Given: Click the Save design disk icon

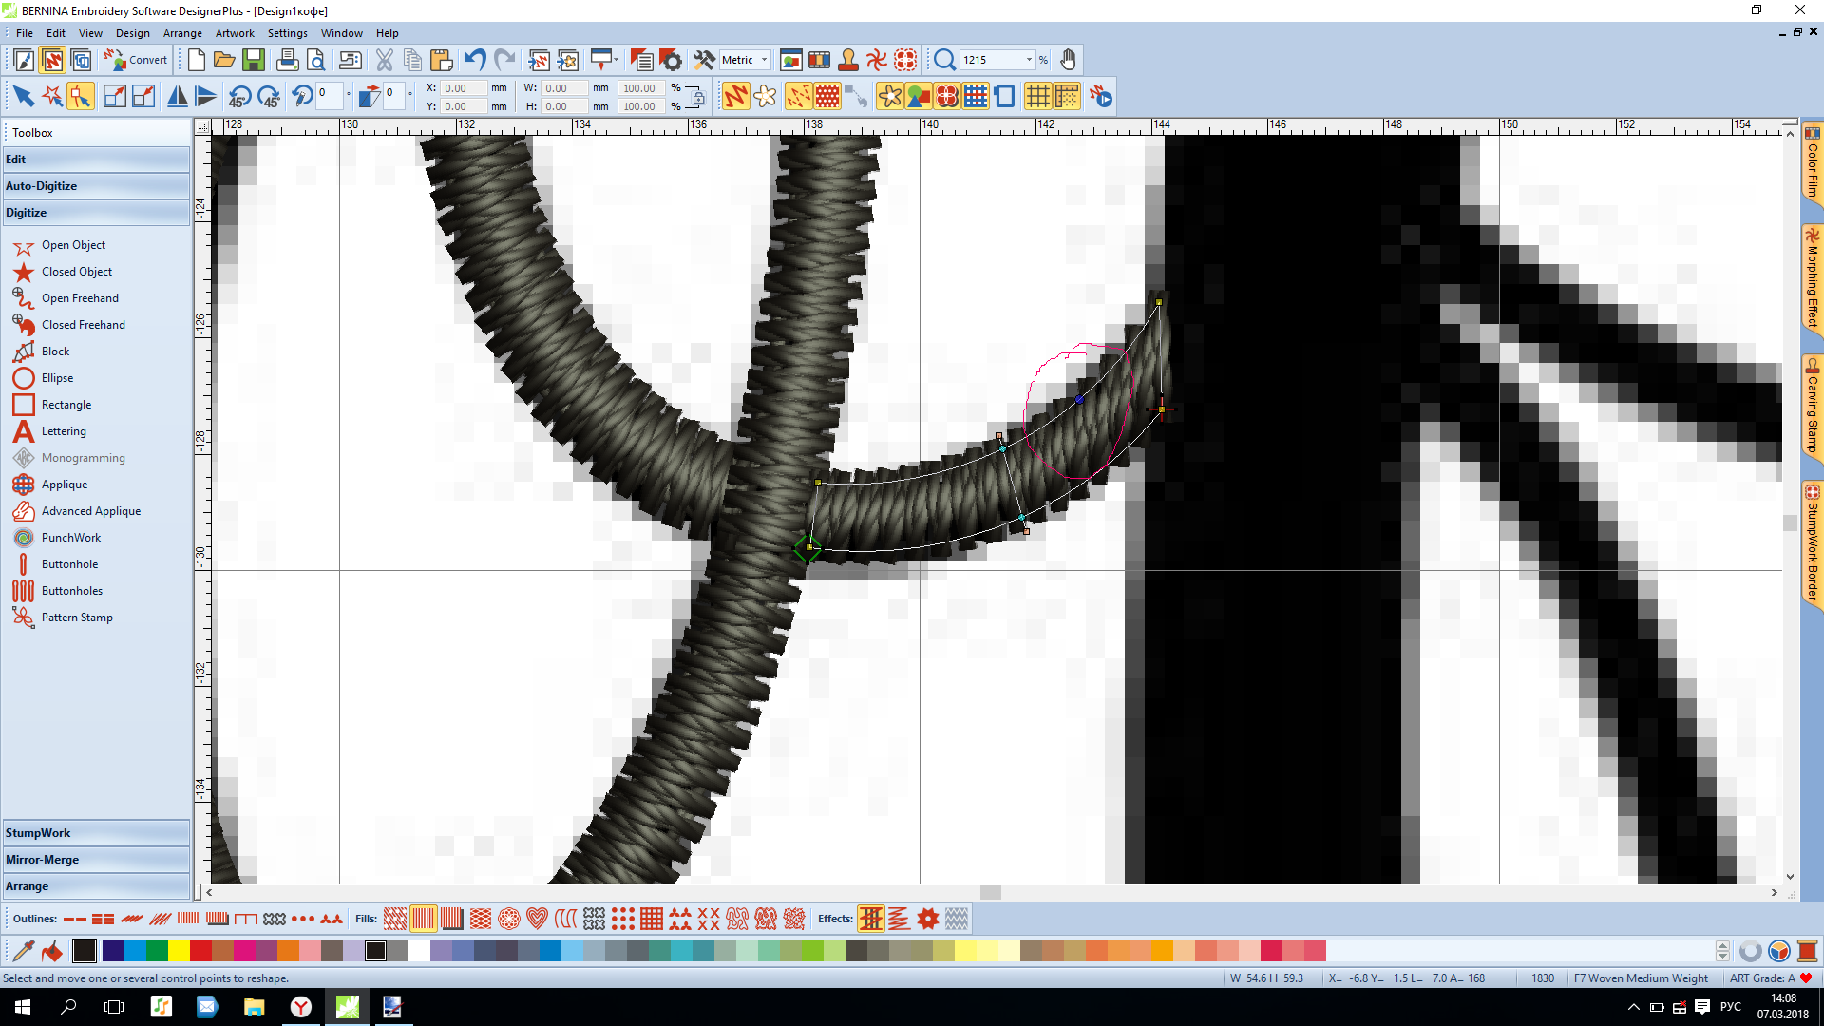Looking at the screenshot, I should 253,61.
